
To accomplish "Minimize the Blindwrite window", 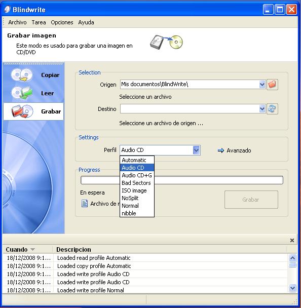I will 268,10.
